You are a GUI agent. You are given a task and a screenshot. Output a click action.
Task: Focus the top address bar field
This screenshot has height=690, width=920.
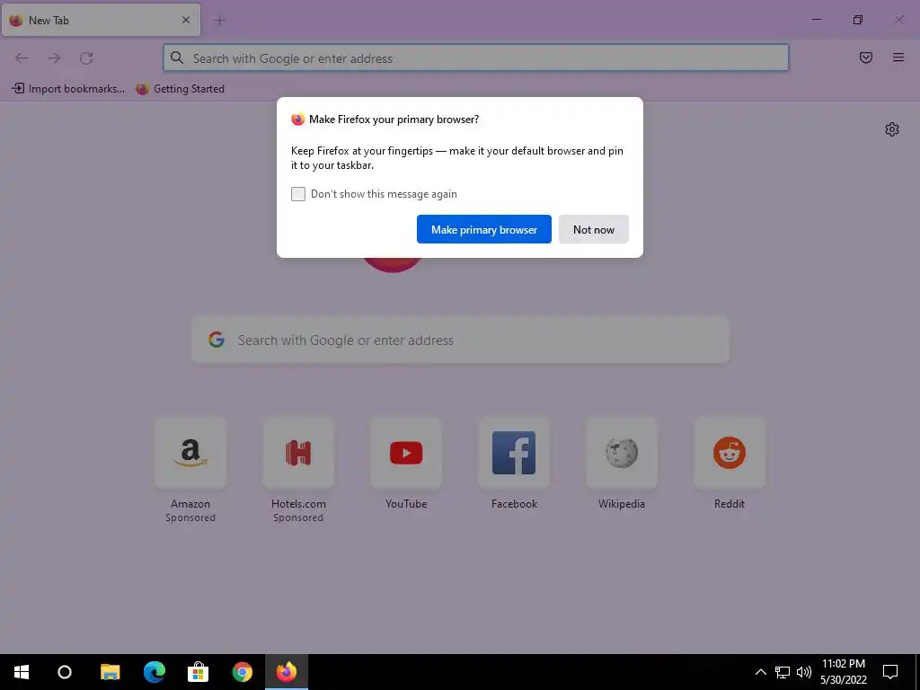[x=476, y=58]
